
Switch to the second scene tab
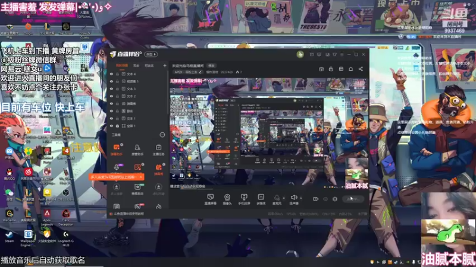tap(136, 65)
